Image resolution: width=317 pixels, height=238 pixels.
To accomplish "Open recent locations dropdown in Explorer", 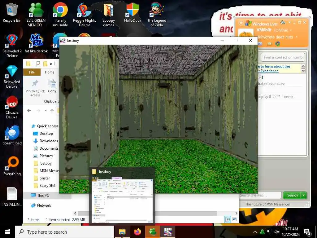I will 46,111.
